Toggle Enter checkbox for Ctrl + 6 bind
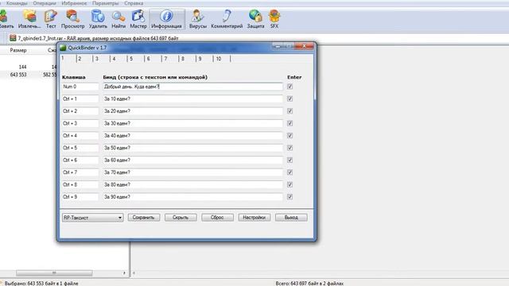 [289, 160]
